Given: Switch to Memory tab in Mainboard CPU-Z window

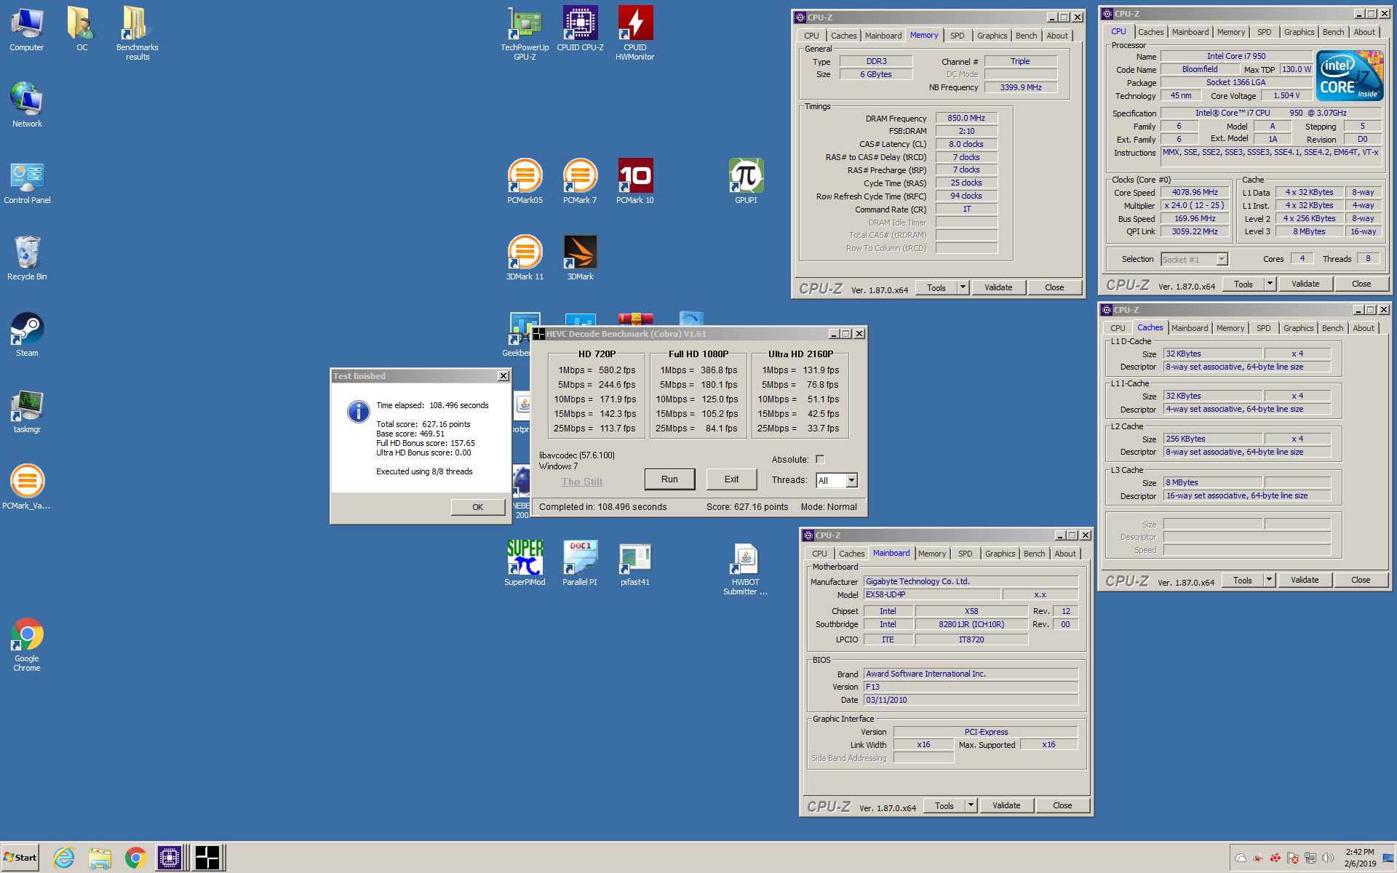Looking at the screenshot, I should [932, 554].
